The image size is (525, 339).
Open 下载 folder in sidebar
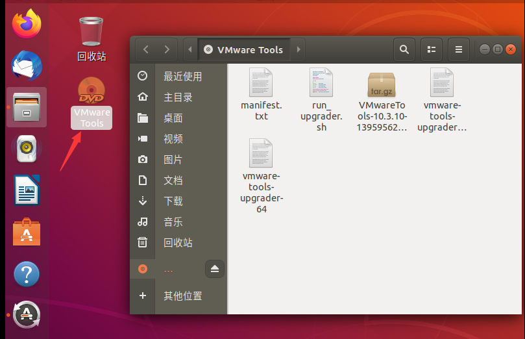pos(178,201)
